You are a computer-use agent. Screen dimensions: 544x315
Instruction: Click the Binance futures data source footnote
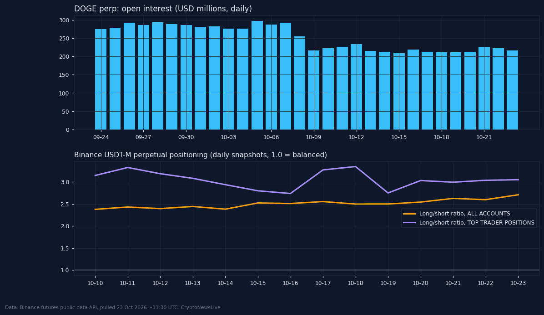(x=113, y=307)
